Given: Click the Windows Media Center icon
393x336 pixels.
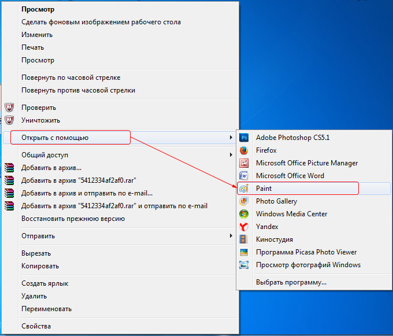Looking at the screenshot, I should point(244,214).
